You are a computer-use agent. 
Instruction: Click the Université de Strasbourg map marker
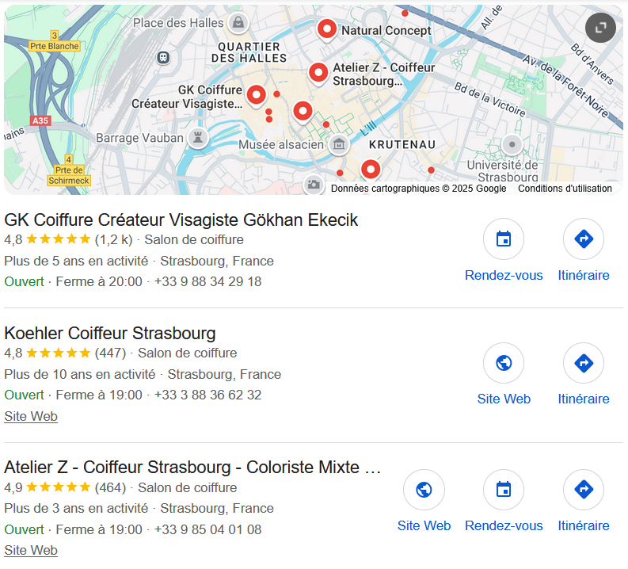click(x=512, y=145)
